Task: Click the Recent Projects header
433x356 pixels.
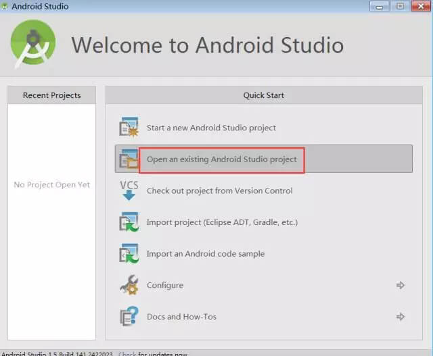Action: coord(51,95)
